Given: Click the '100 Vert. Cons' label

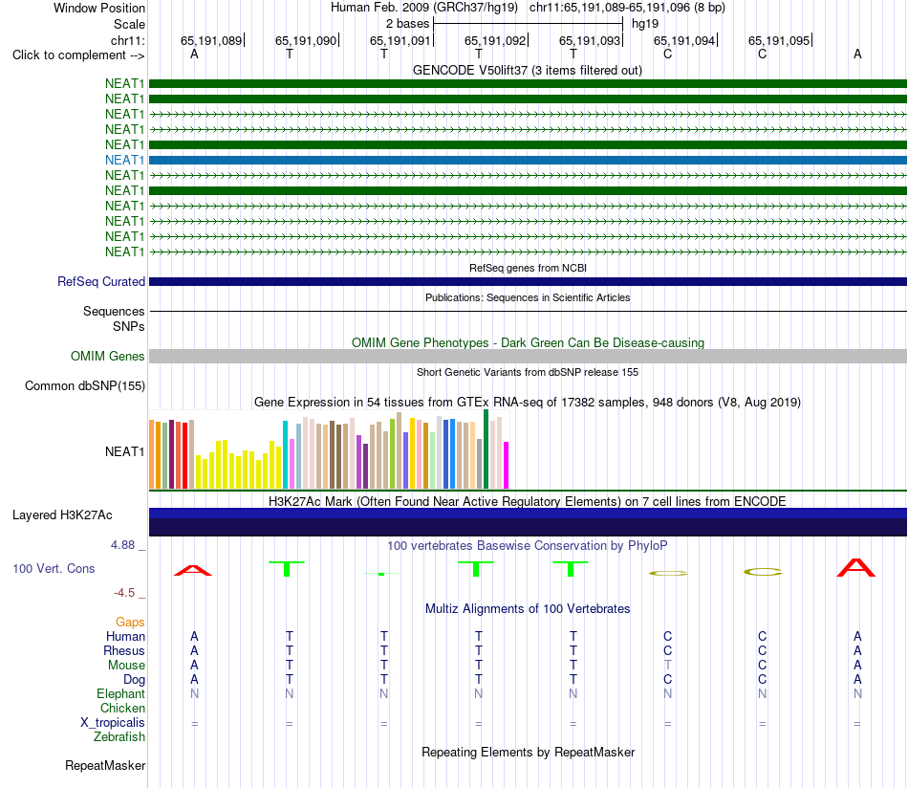Looking at the screenshot, I should click(54, 568).
